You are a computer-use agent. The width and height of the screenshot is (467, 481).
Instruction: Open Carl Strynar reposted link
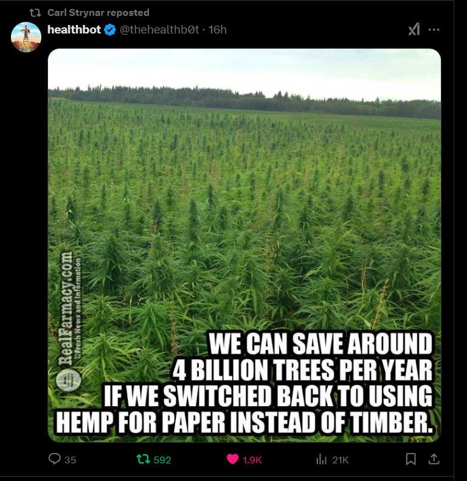click(99, 13)
